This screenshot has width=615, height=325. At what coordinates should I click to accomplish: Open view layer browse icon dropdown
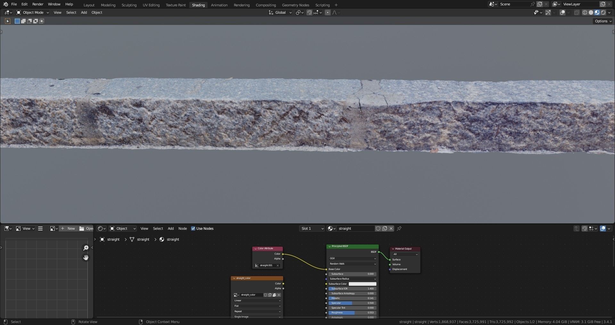pyautogui.click(x=556, y=4)
